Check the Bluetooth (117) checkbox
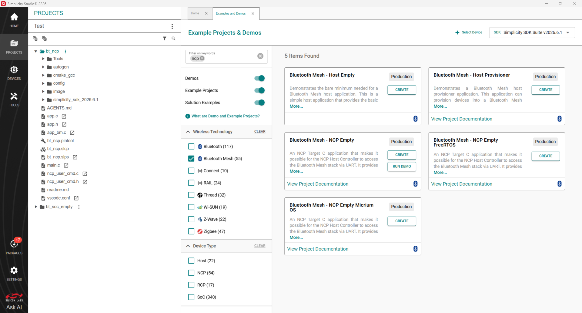The image size is (582, 313). pos(191,146)
